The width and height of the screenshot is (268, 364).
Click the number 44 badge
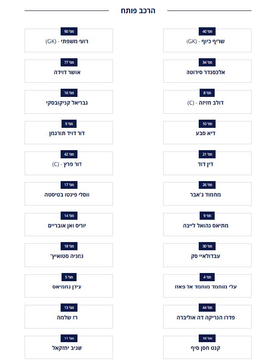(207, 308)
